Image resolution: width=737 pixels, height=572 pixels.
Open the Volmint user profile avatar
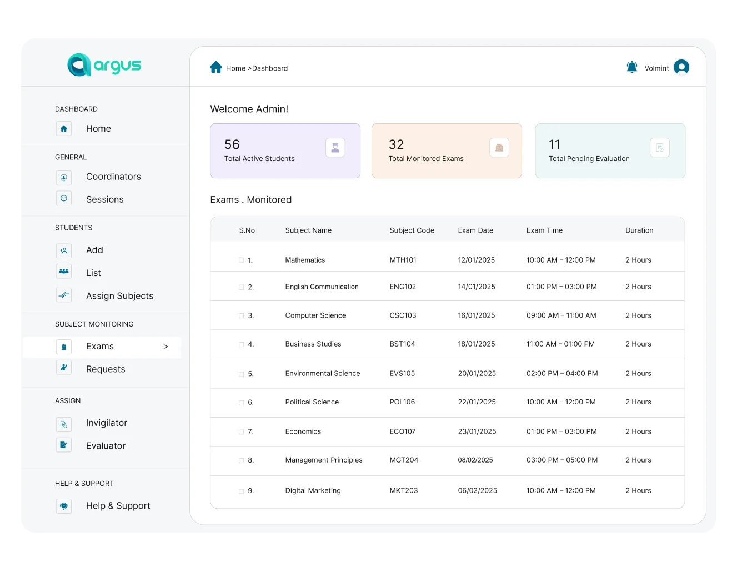click(x=681, y=67)
